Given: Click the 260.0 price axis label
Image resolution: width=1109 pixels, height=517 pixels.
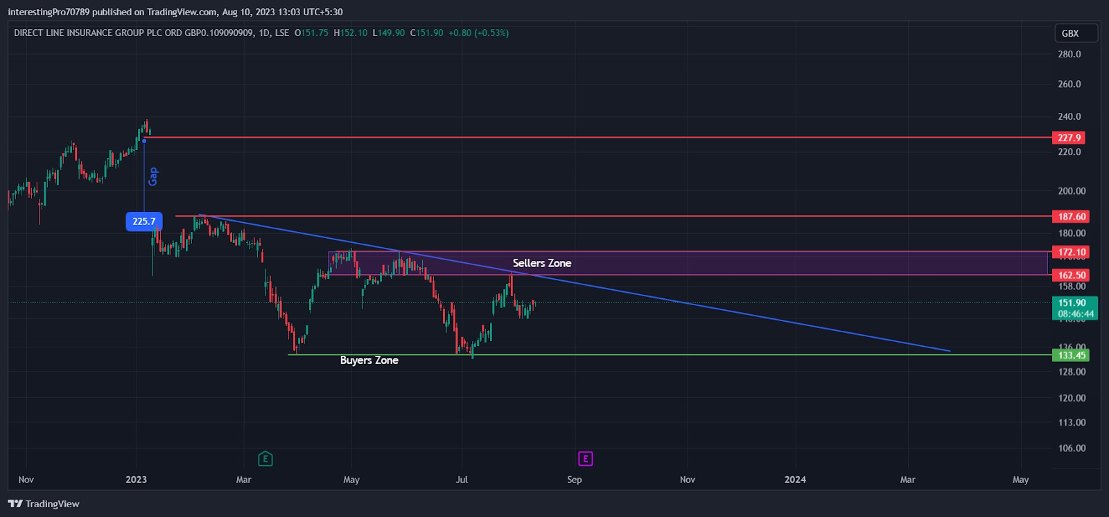Looking at the screenshot, I should (1069, 84).
